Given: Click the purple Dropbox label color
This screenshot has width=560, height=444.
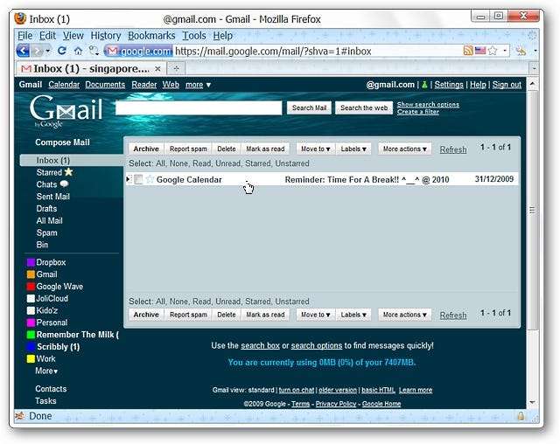Looking at the screenshot, I should (31, 262).
